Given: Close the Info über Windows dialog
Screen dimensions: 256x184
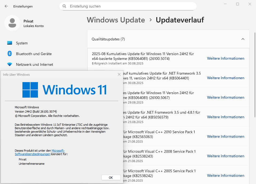Looking at the screenshot, I should 119,74.
